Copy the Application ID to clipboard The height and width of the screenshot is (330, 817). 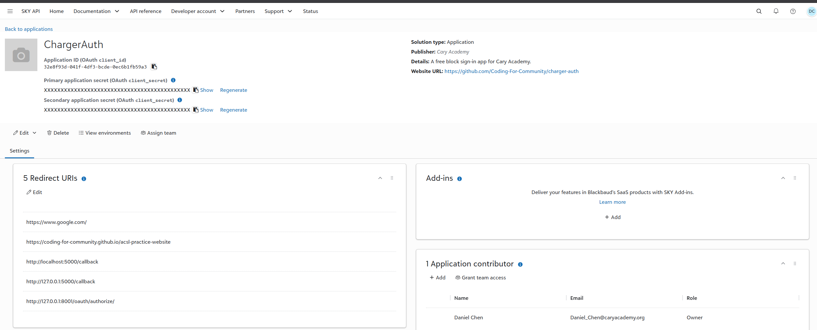click(x=154, y=67)
